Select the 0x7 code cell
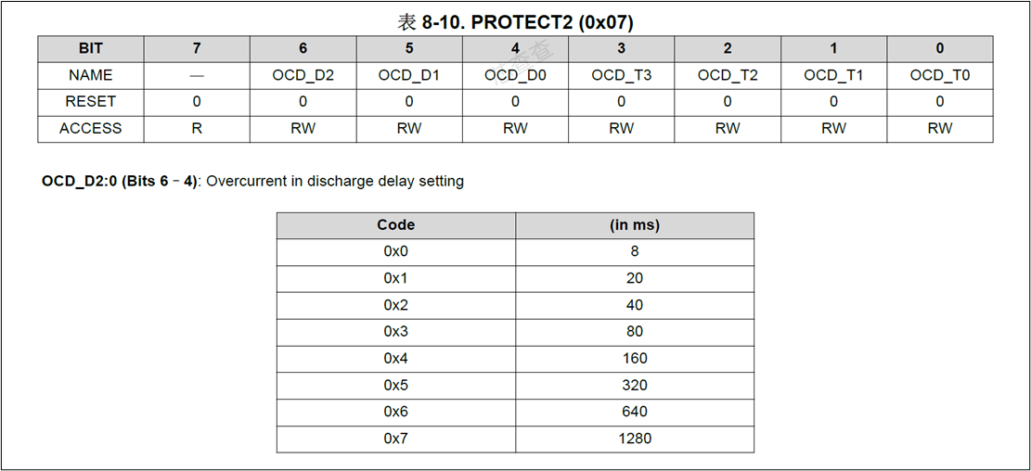 (396, 439)
